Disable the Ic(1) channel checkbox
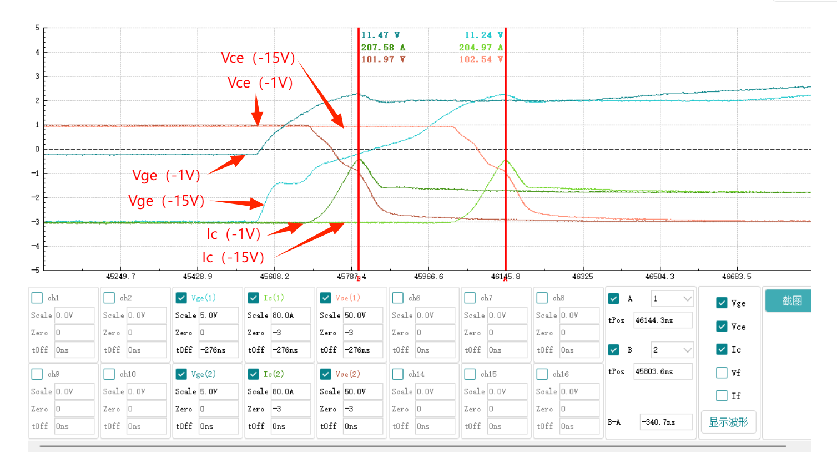 pos(253,298)
